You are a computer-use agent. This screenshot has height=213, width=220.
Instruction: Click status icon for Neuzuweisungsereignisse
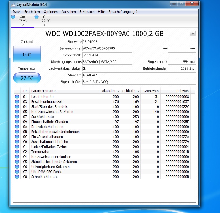click(17, 157)
